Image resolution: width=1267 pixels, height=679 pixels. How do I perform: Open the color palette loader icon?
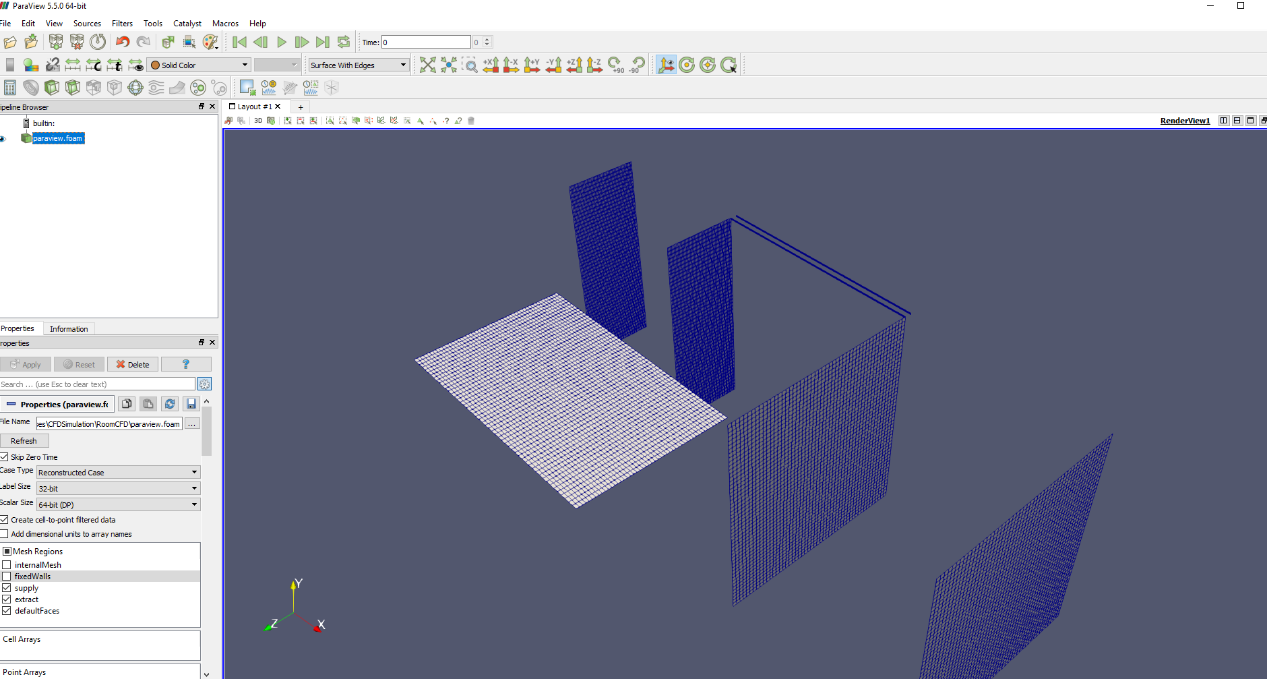pyautogui.click(x=211, y=42)
